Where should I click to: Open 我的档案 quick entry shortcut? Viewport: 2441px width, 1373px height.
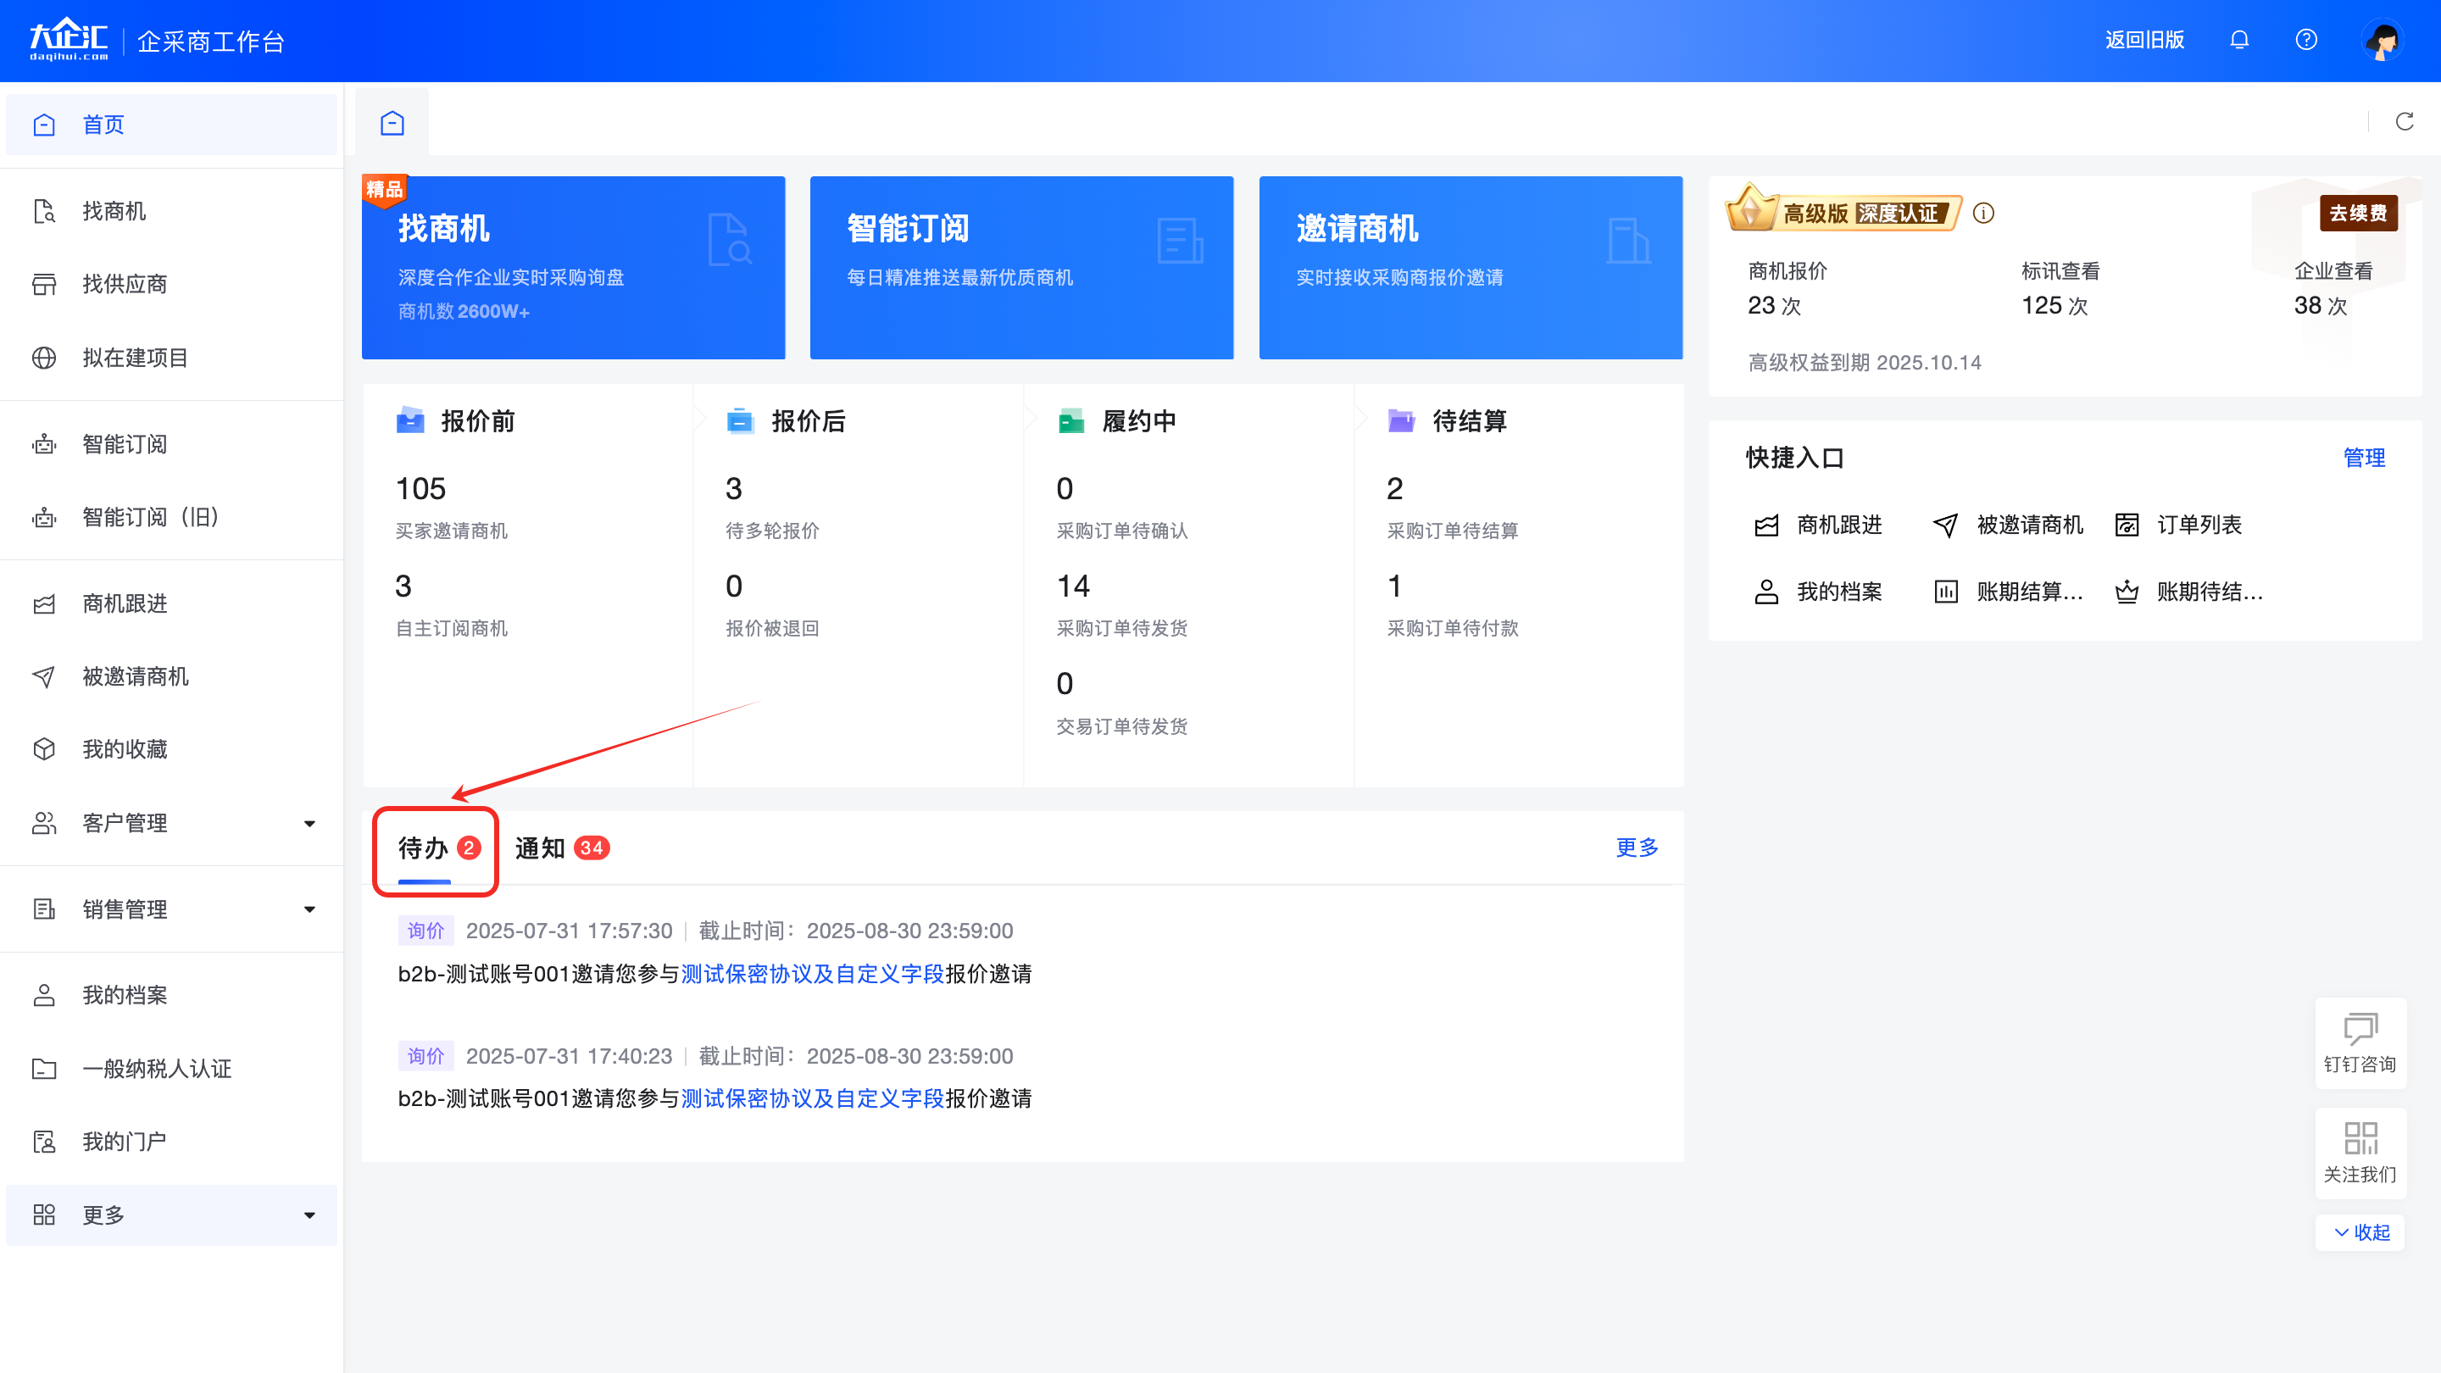(1817, 592)
